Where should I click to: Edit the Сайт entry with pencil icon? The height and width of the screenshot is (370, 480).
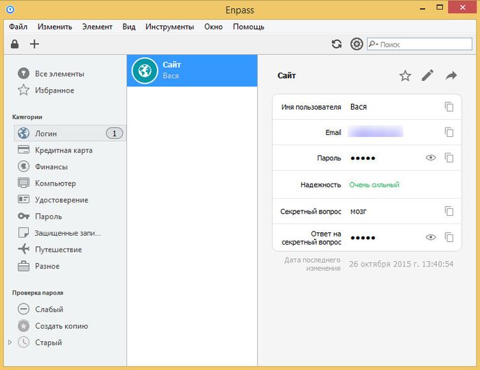[x=428, y=76]
